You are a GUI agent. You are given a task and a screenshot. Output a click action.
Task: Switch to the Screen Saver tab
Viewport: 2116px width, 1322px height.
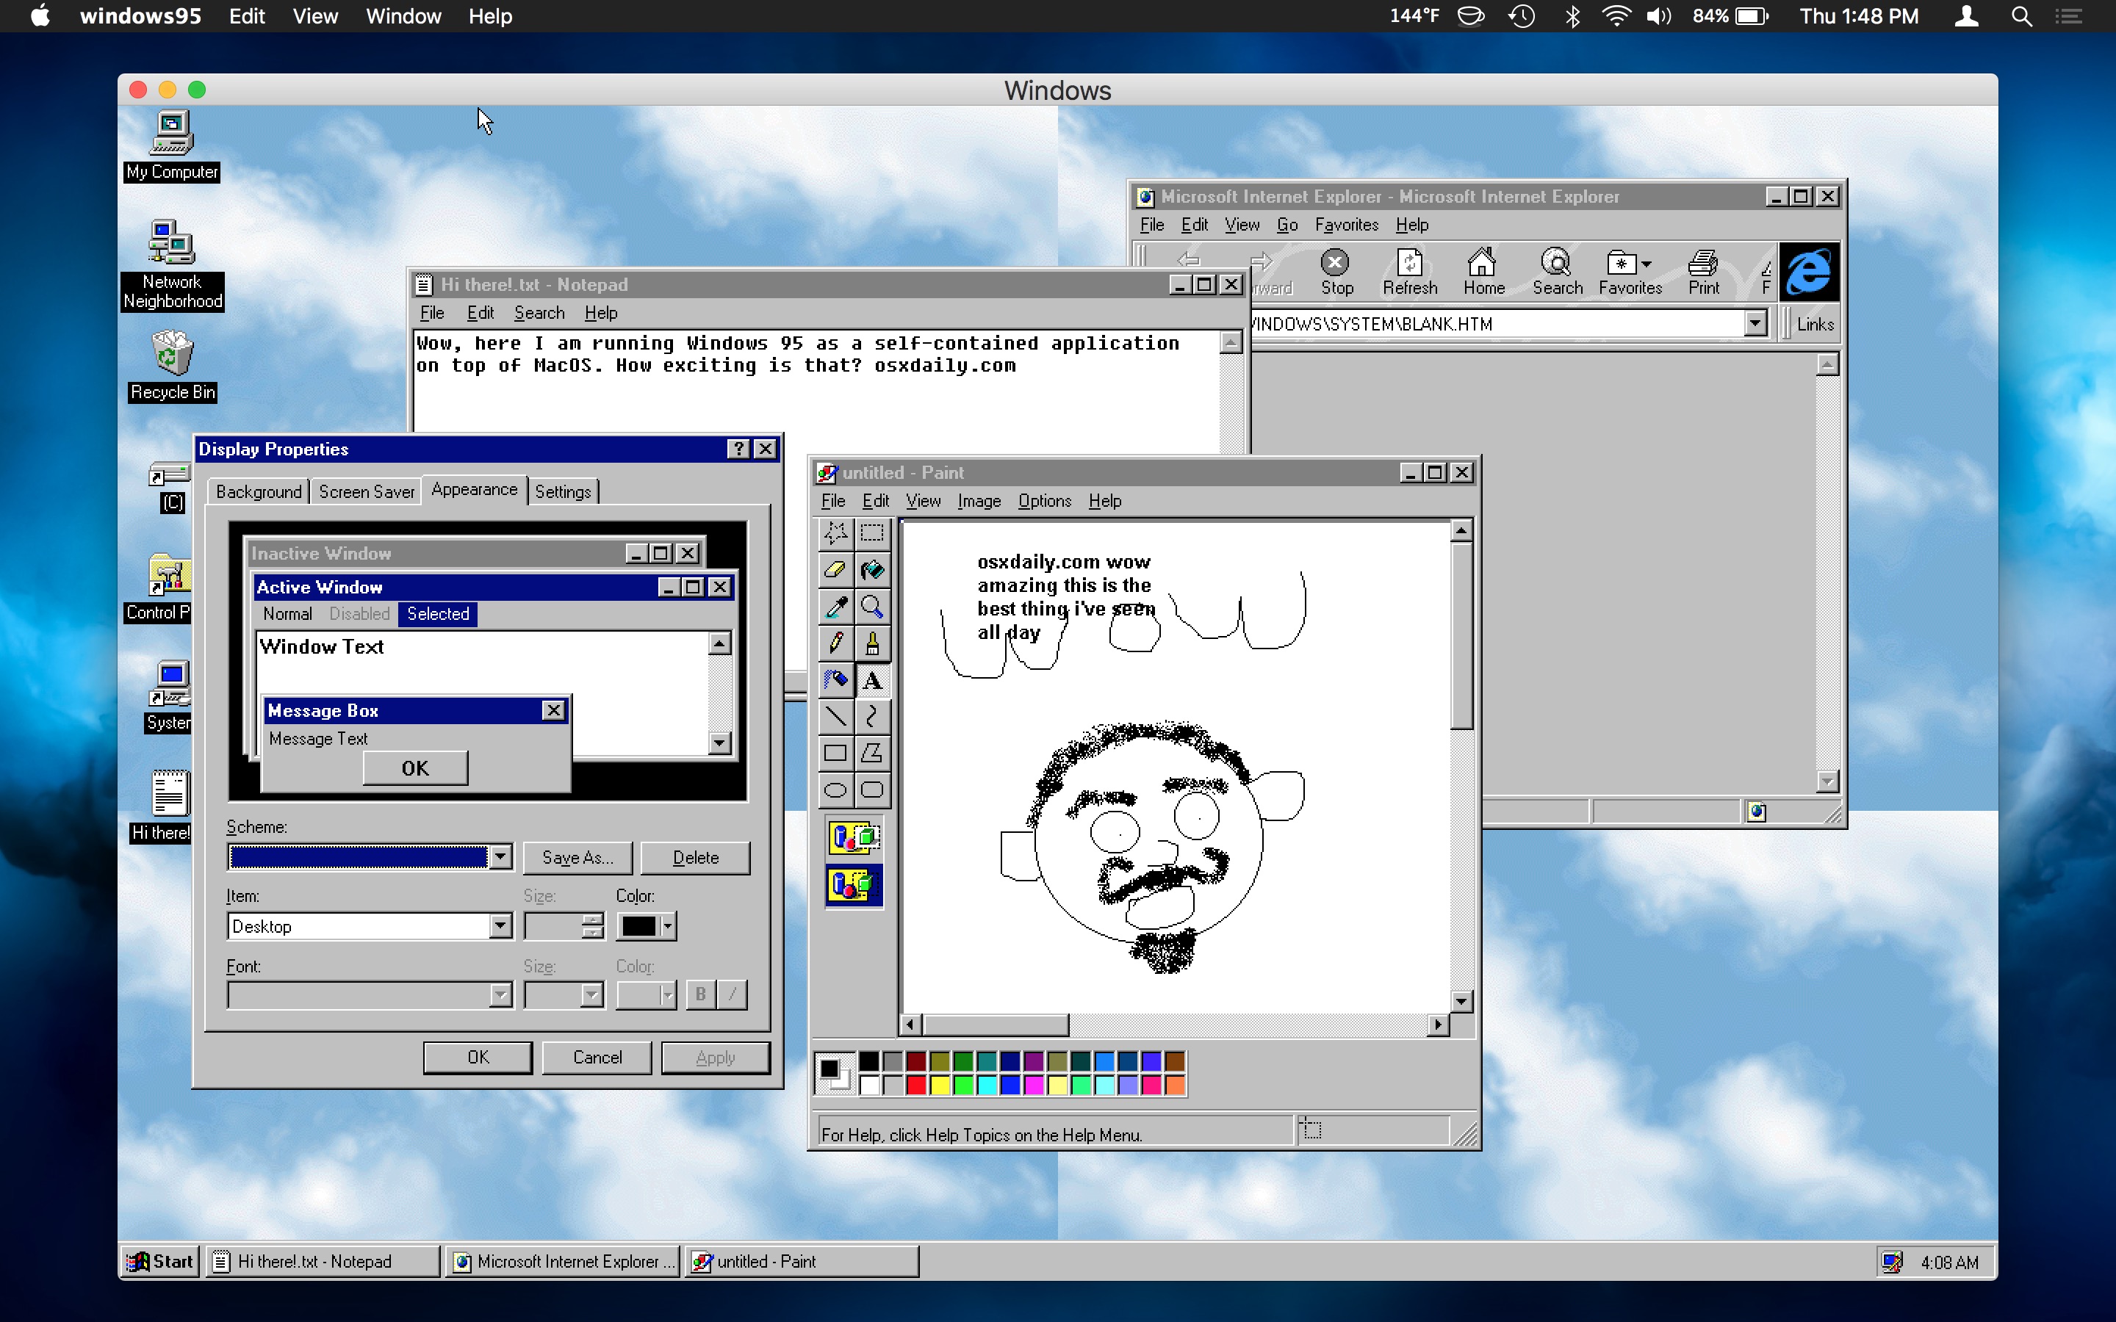pyautogui.click(x=367, y=491)
